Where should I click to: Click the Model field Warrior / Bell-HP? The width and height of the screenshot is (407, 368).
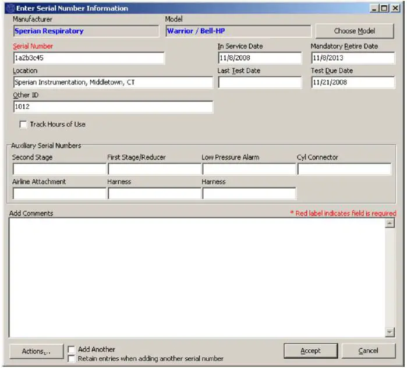[x=238, y=31]
